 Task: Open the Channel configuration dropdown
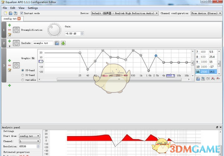pos(206,13)
